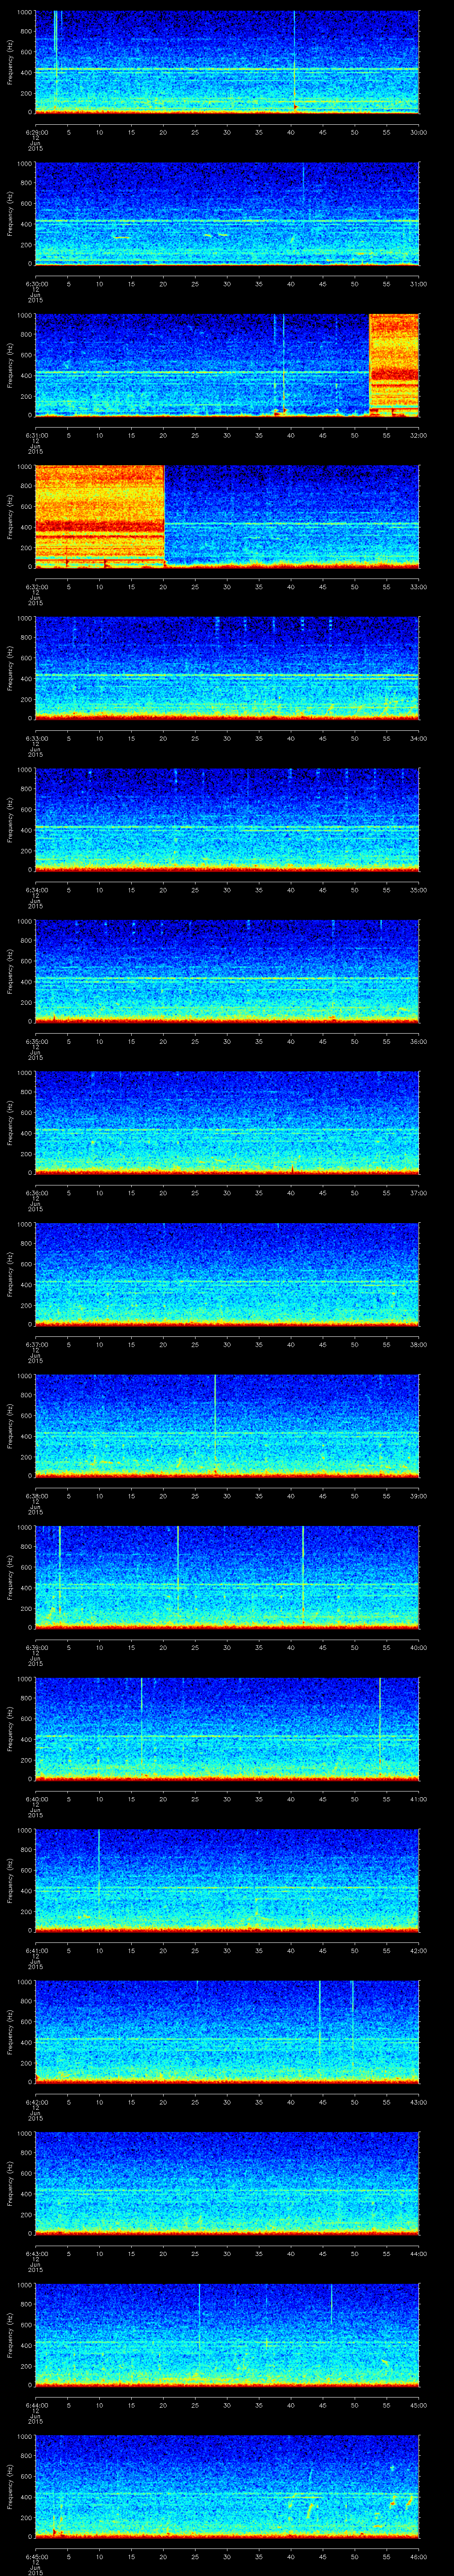Select the spectrogram panel starting at 6:34:00
454x2576 pixels.
click(x=227, y=820)
